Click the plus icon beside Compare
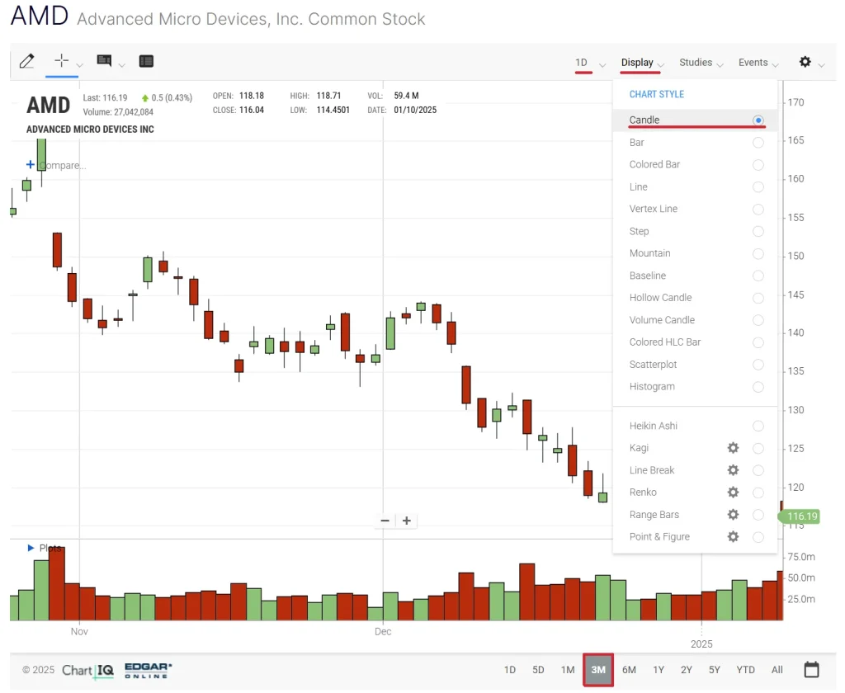This screenshot has width=845, height=693. click(31, 164)
